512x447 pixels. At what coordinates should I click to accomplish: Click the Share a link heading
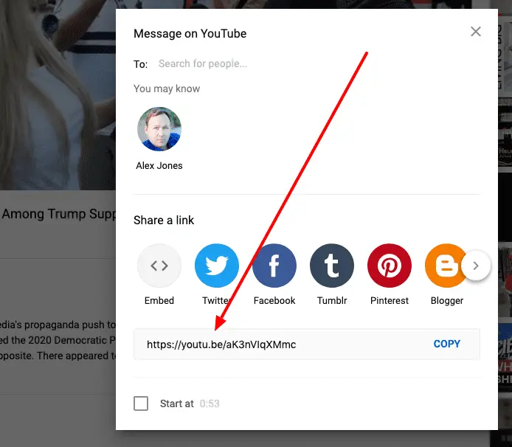[x=164, y=221]
